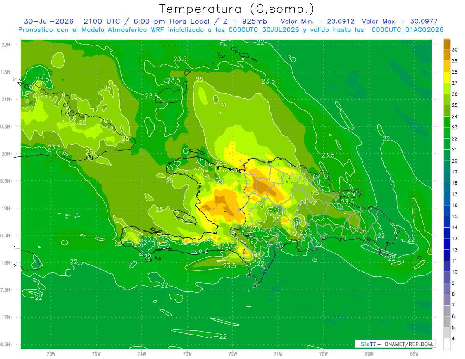
Task: Pick the yellow swatch between legend 27 and 28
Action: (x=447, y=77)
